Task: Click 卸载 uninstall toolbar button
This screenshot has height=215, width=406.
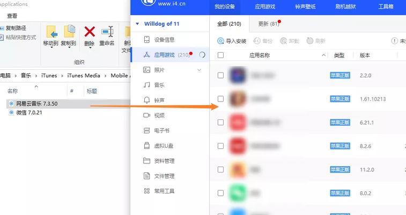Action: 290,41
